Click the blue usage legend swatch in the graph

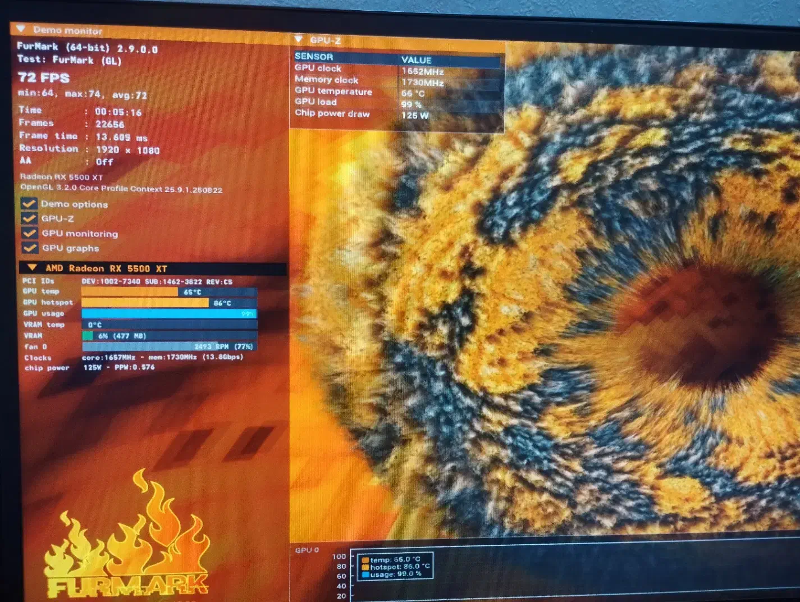pos(365,574)
